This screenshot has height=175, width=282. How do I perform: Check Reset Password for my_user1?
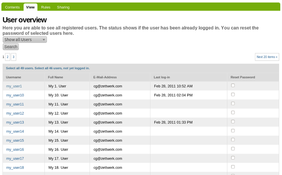point(233,85)
